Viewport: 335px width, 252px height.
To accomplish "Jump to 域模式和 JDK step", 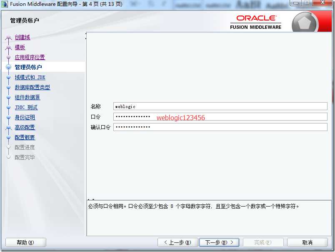I will click(30, 77).
